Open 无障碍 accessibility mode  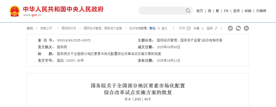[261, 11]
